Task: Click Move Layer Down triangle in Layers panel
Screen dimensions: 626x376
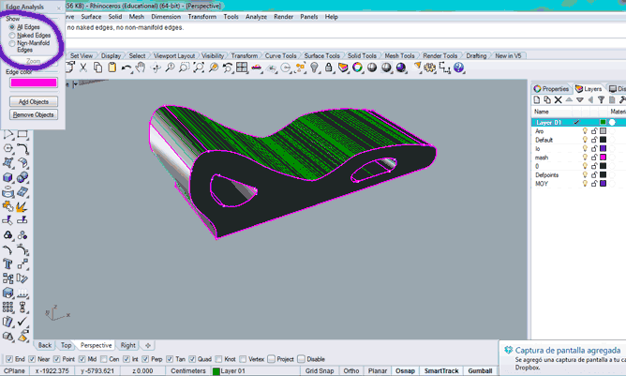Action: (580, 100)
